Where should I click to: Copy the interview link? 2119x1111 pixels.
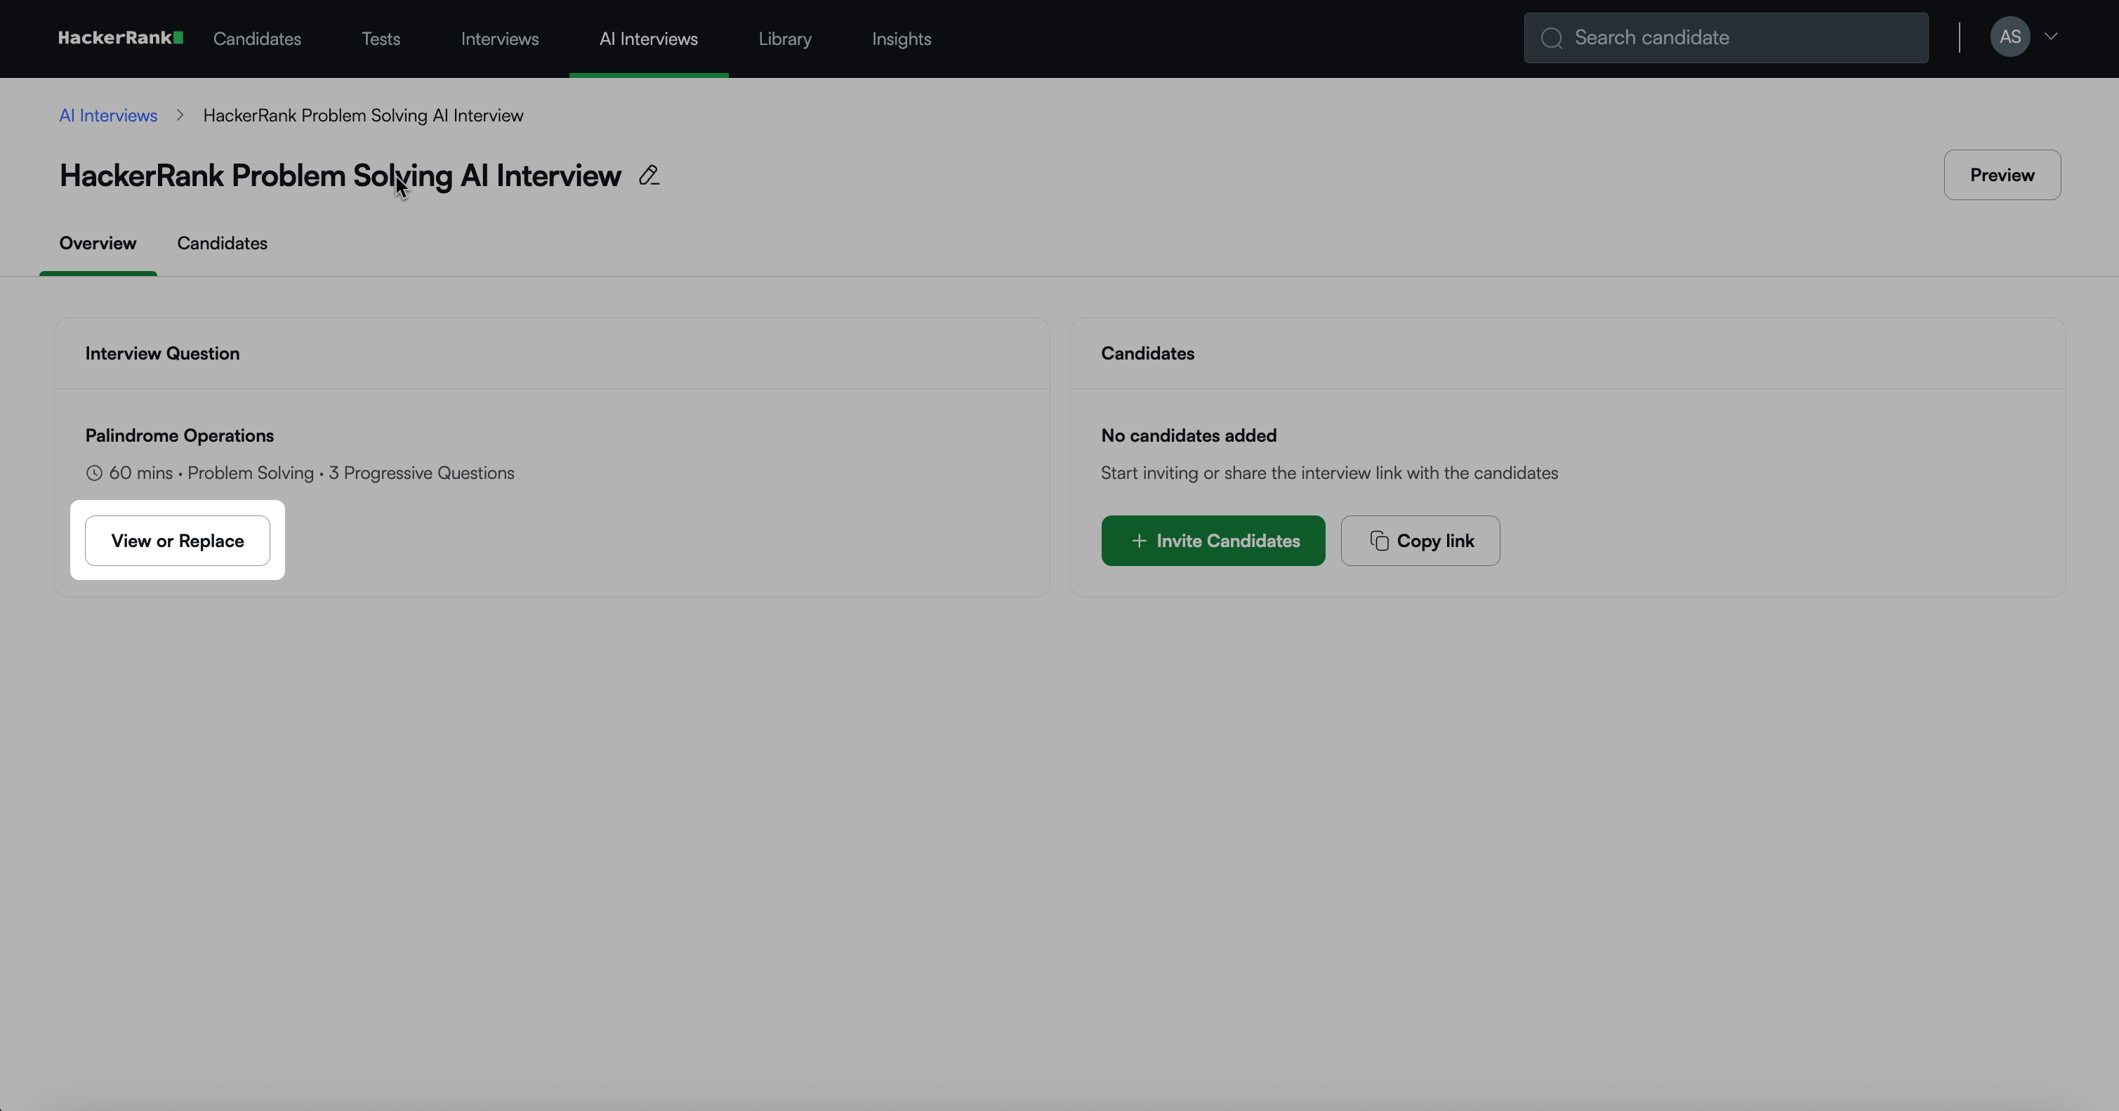pos(1420,541)
